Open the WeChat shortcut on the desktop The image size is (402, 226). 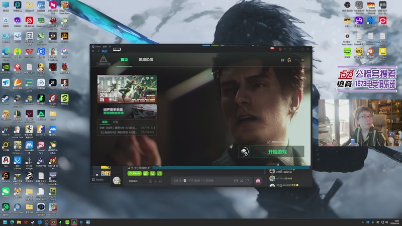point(6,192)
